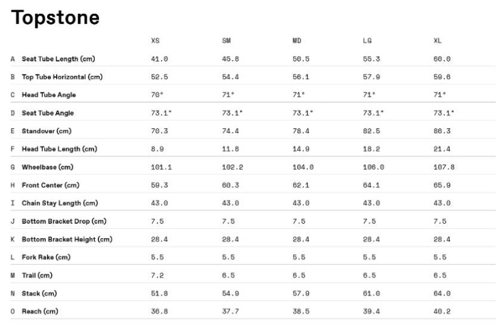Select the XS size column header
This screenshot has width=501, height=327.
pyautogui.click(x=155, y=41)
